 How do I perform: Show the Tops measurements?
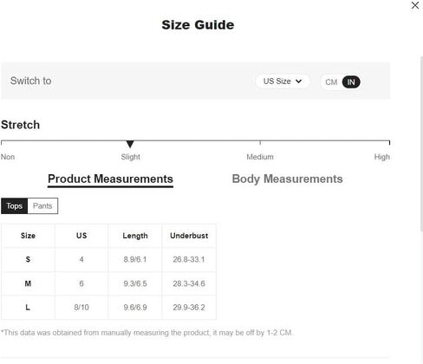[x=15, y=206]
